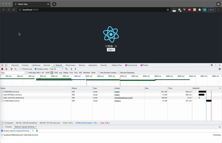Open the network conditions icon
Viewport: 222px width, 143px height.
66,69
